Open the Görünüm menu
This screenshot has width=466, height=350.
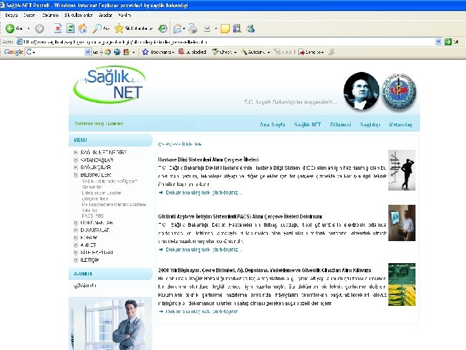50,15
